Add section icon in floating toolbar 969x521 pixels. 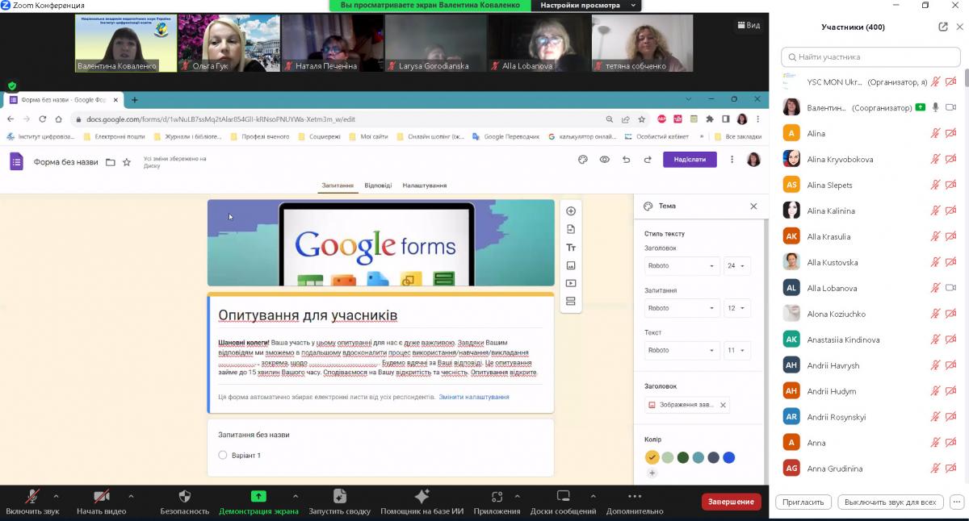coord(571,302)
